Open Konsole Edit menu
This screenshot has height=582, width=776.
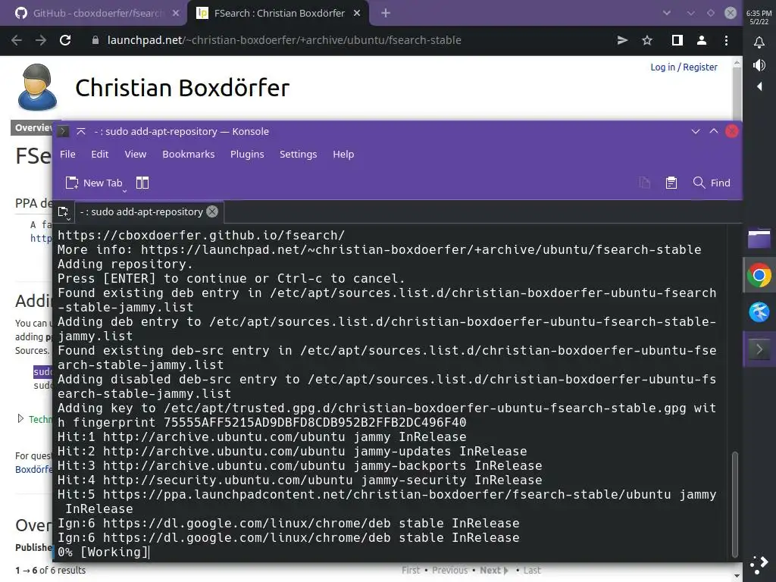[x=99, y=154]
